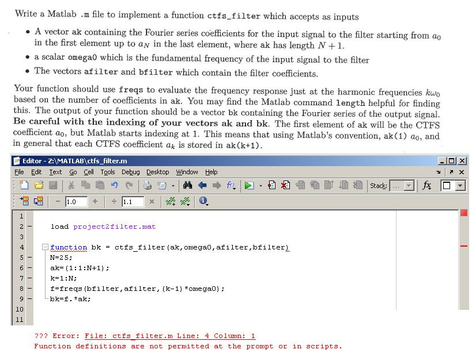This screenshot has height=357, width=472.
Task: Open the run configuration dropdown arrow
Action: pyautogui.click(x=260, y=186)
